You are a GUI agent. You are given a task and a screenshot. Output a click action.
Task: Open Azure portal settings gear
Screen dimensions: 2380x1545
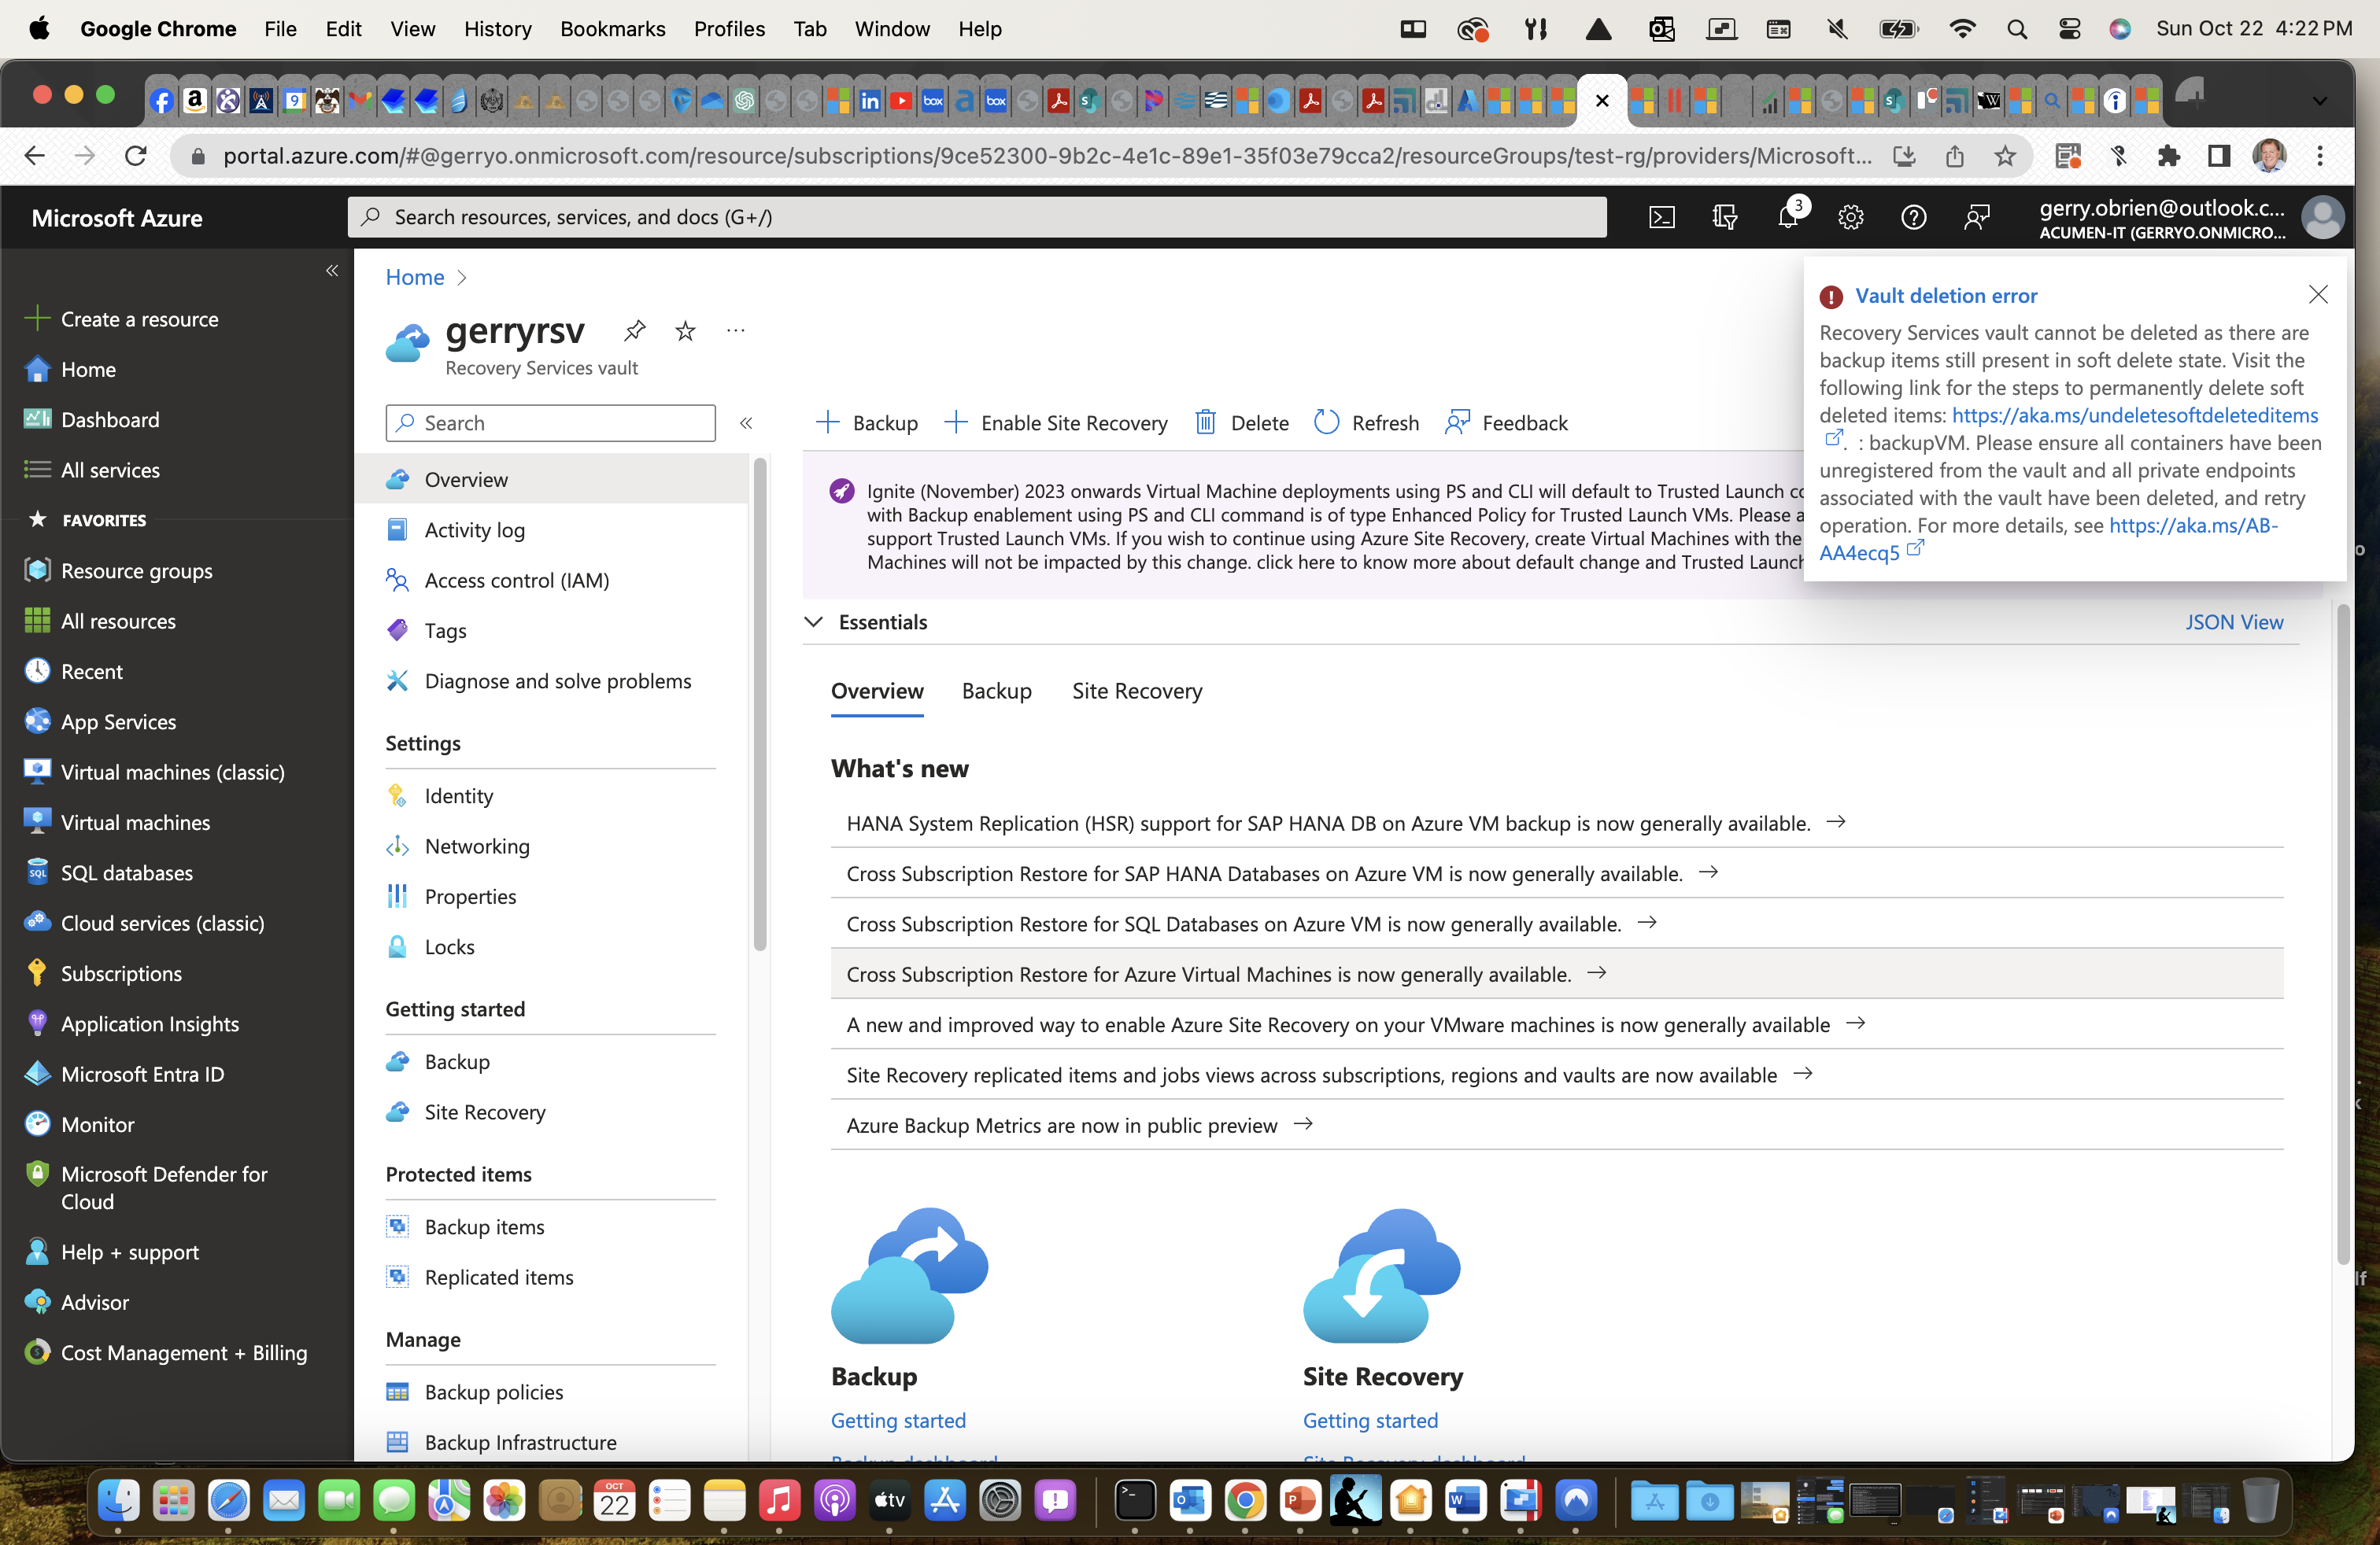pyautogui.click(x=1850, y=217)
